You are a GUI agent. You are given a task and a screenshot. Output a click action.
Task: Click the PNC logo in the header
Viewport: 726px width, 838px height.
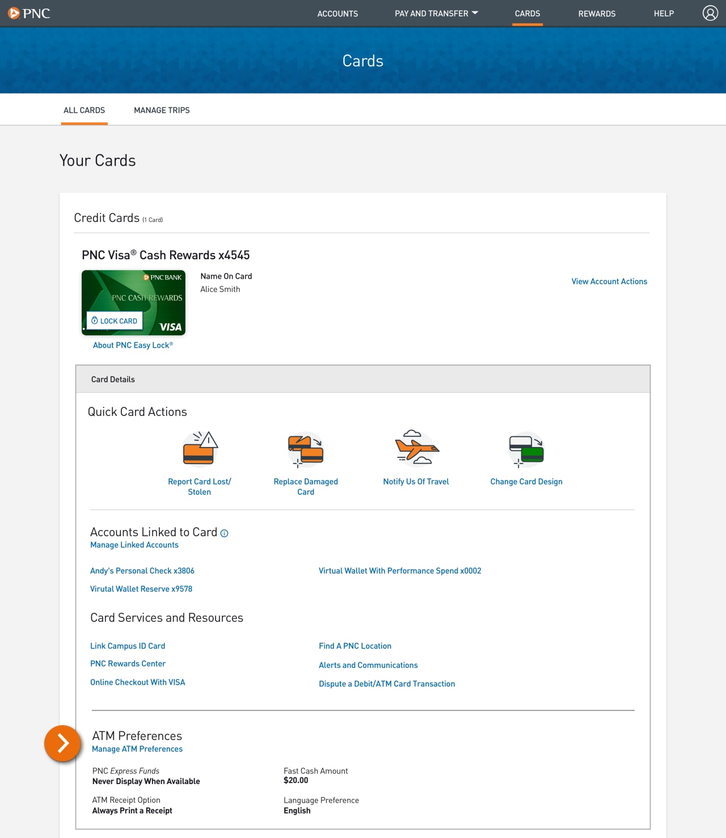[29, 12]
